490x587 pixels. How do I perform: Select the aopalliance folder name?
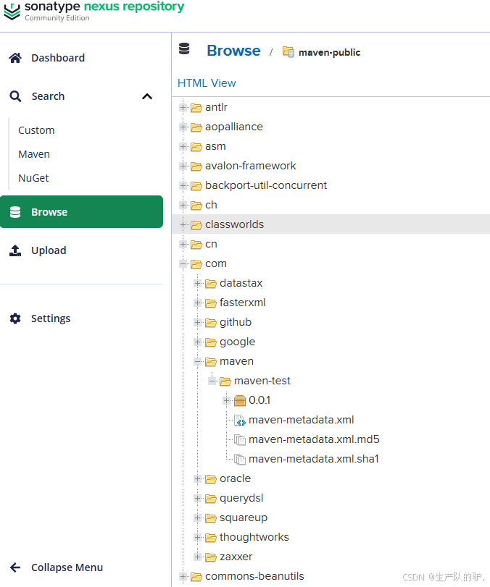tap(234, 127)
